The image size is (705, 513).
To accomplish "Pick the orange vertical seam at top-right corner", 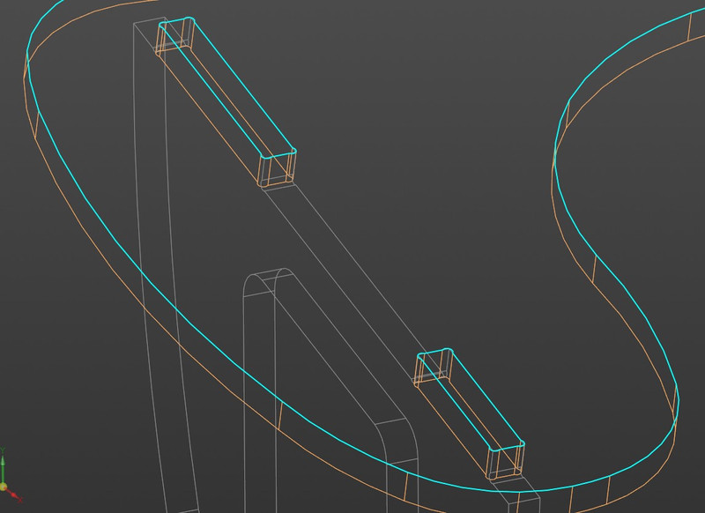I will click(x=689, y=26).
